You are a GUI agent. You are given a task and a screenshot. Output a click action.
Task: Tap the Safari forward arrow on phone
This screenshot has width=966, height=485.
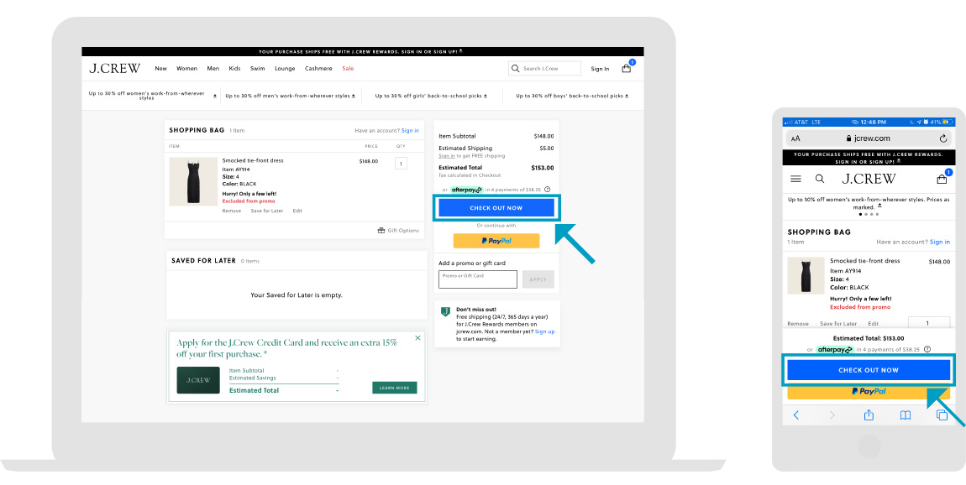832,415
